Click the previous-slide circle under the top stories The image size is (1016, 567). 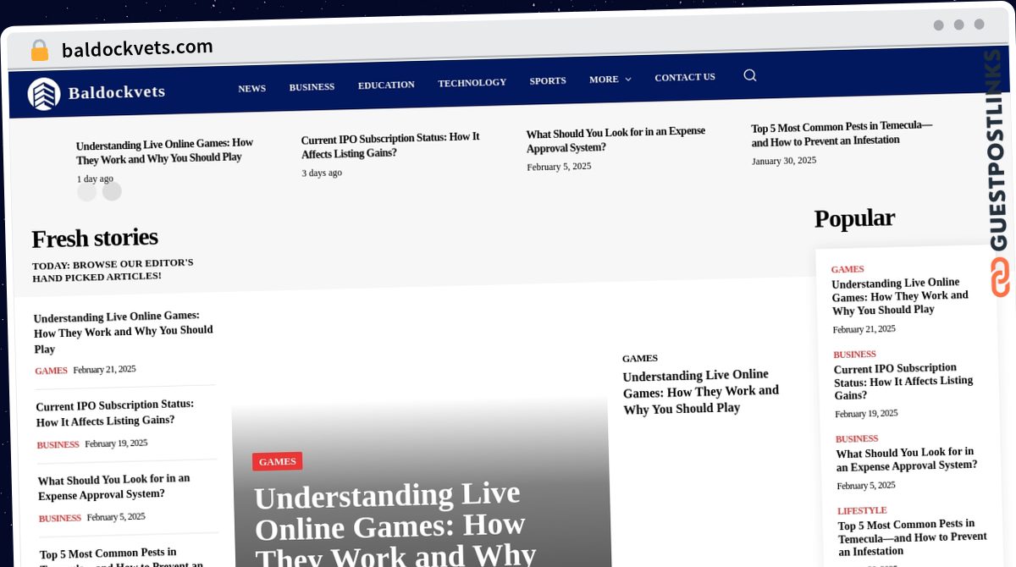click(x=86, y=192)
